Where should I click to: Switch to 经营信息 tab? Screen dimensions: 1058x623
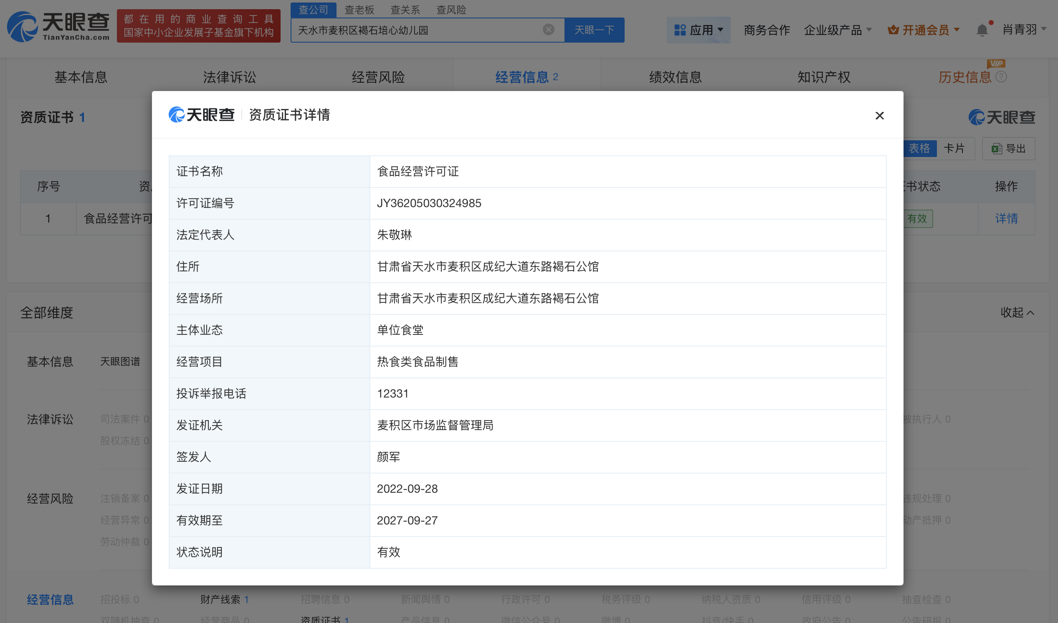point(526,77)
